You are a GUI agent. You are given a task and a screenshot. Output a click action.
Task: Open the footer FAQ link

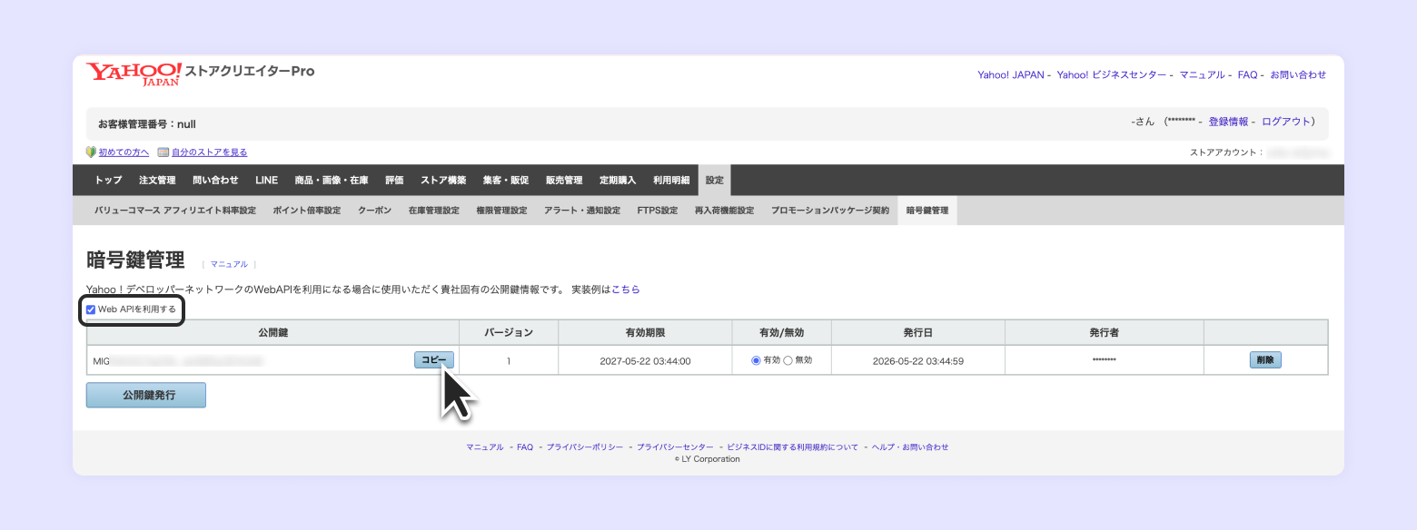click(525, 447)
